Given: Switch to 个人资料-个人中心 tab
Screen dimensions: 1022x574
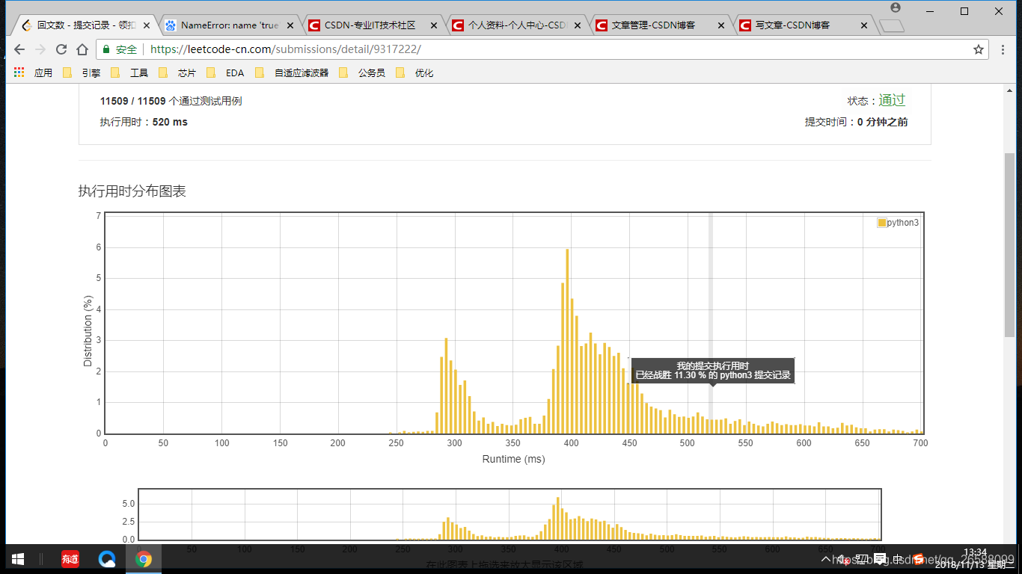Looking at the screenshot, I should (x=516, y=25).
